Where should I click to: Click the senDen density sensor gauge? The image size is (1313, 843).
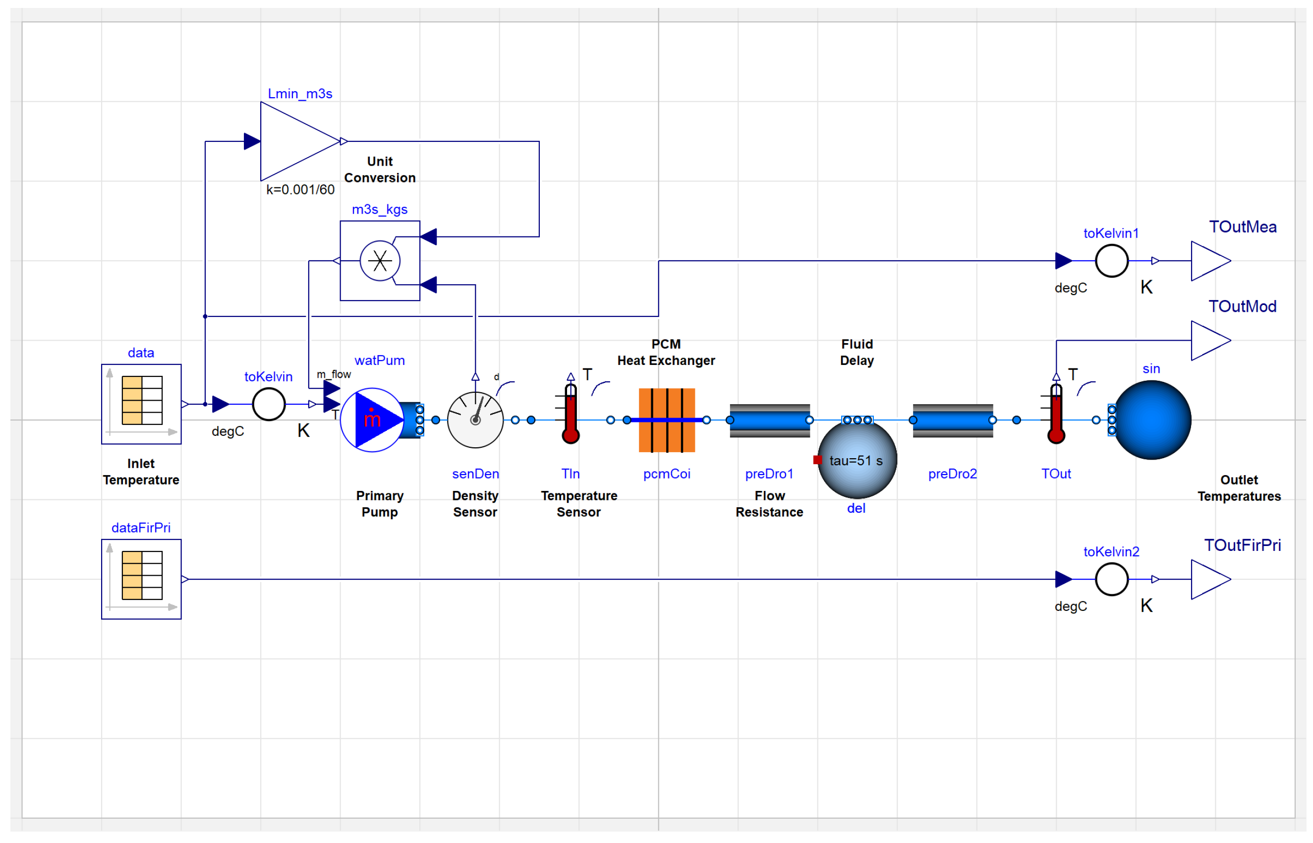point(475,420)
